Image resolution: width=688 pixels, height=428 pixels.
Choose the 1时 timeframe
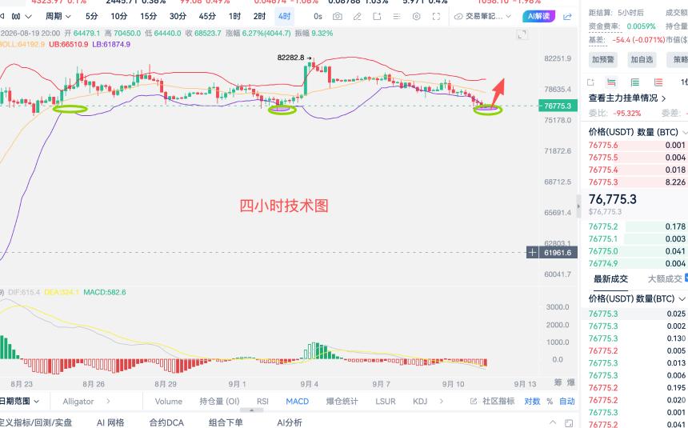(x=234, y=16)
